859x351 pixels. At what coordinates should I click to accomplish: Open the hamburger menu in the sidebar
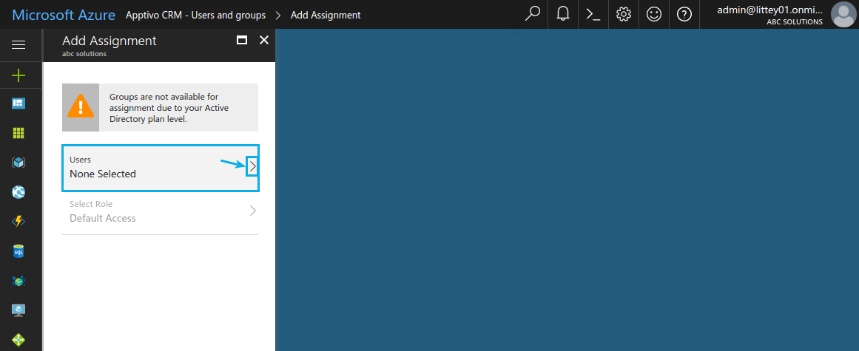click(18, 45)
